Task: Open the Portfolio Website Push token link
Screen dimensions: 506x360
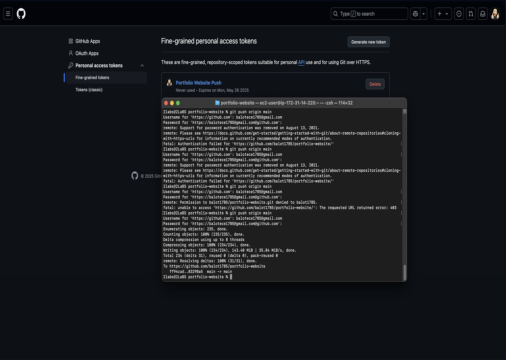Action: (x=198, y=83)
